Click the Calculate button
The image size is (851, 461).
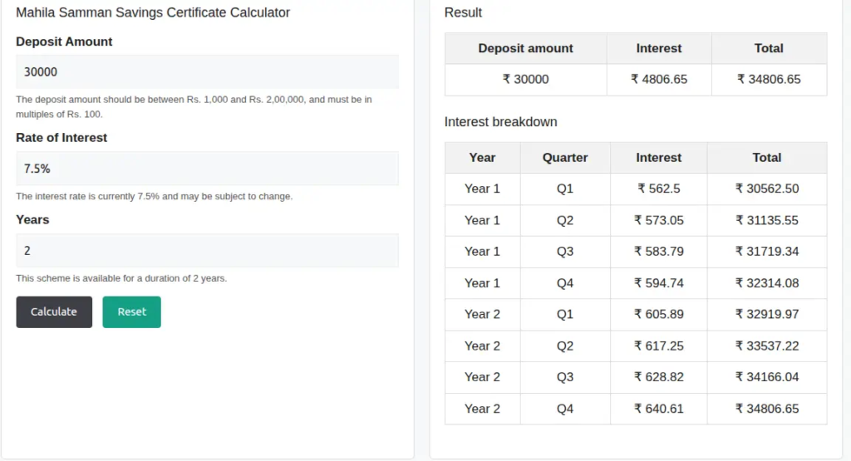pos(54,311)
